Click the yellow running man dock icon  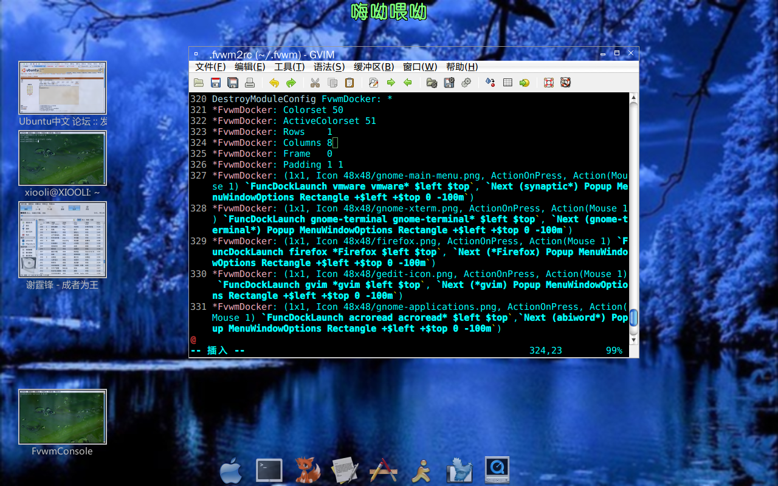(x=421, y=471)
